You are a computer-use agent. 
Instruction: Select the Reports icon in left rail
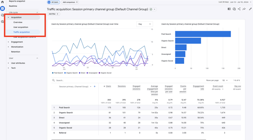pyautogui.click(x=3, y=8)
